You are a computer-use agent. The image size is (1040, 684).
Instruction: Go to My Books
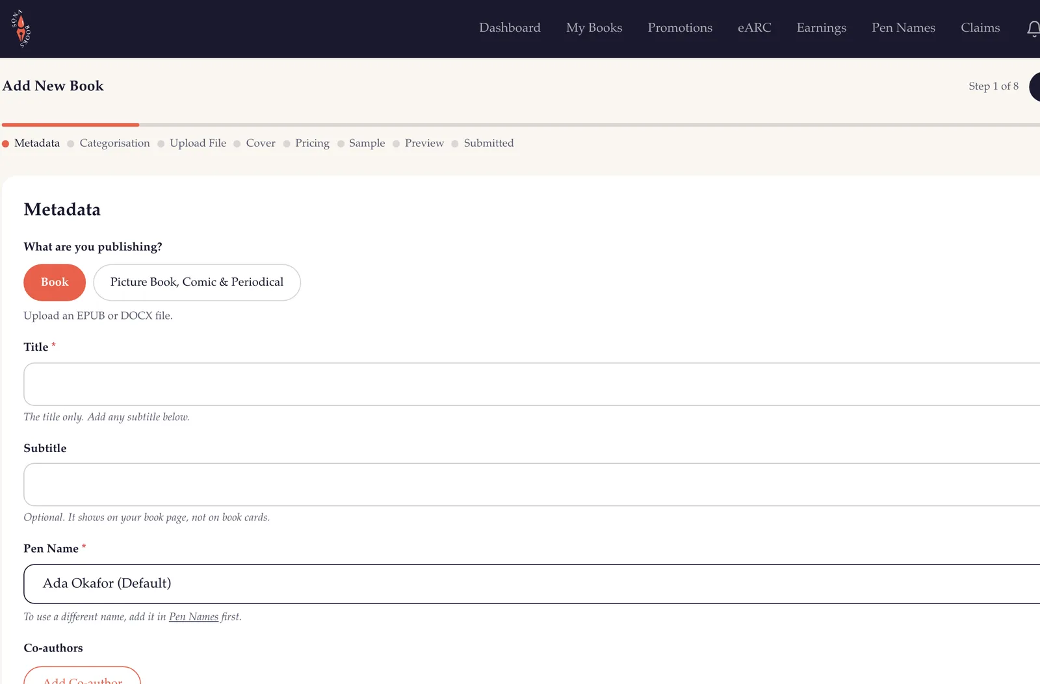[594, 28]
